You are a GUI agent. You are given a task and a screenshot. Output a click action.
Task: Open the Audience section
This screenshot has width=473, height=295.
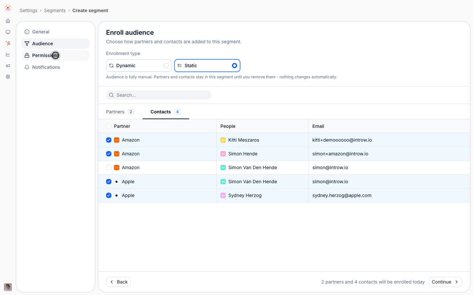coord(56,44)
